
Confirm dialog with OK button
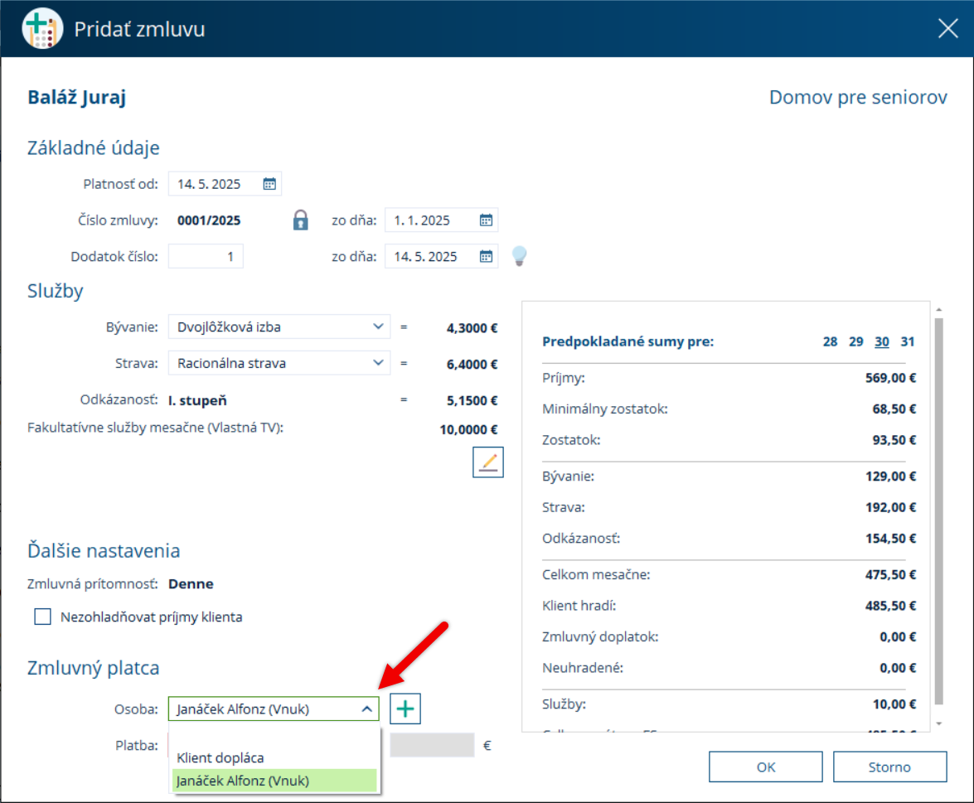766,767
